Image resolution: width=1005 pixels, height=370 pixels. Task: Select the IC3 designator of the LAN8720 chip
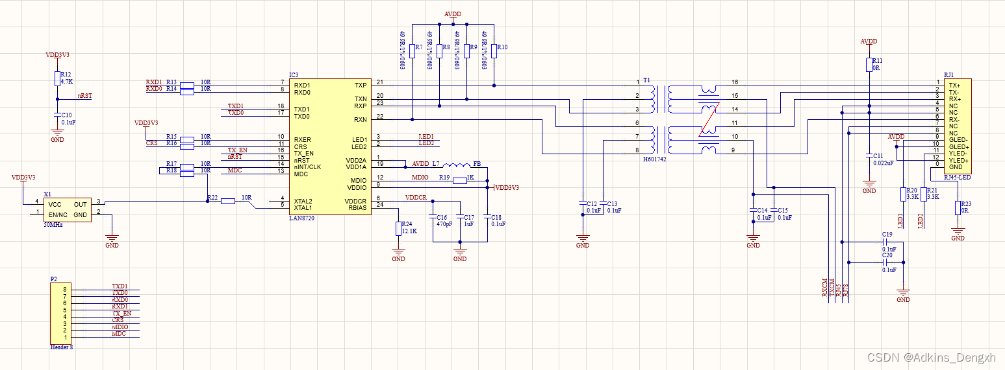pyautogui.click(x=293, y=75)
